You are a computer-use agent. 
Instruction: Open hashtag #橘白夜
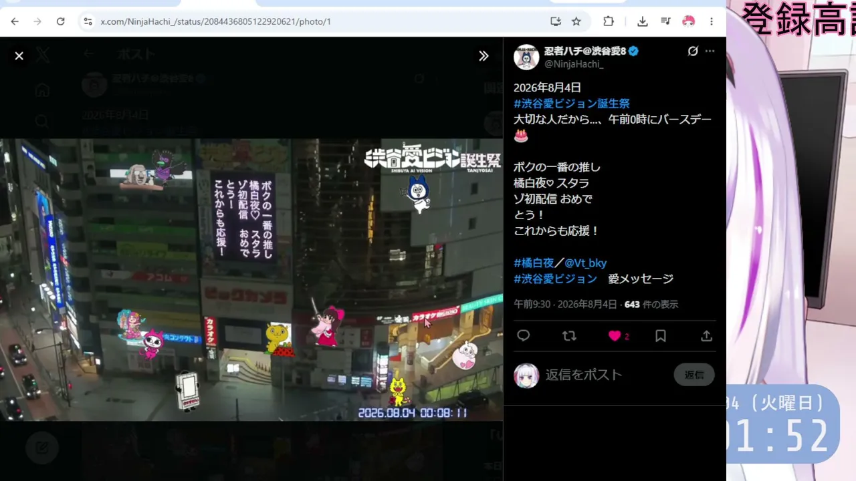(534, 263)
